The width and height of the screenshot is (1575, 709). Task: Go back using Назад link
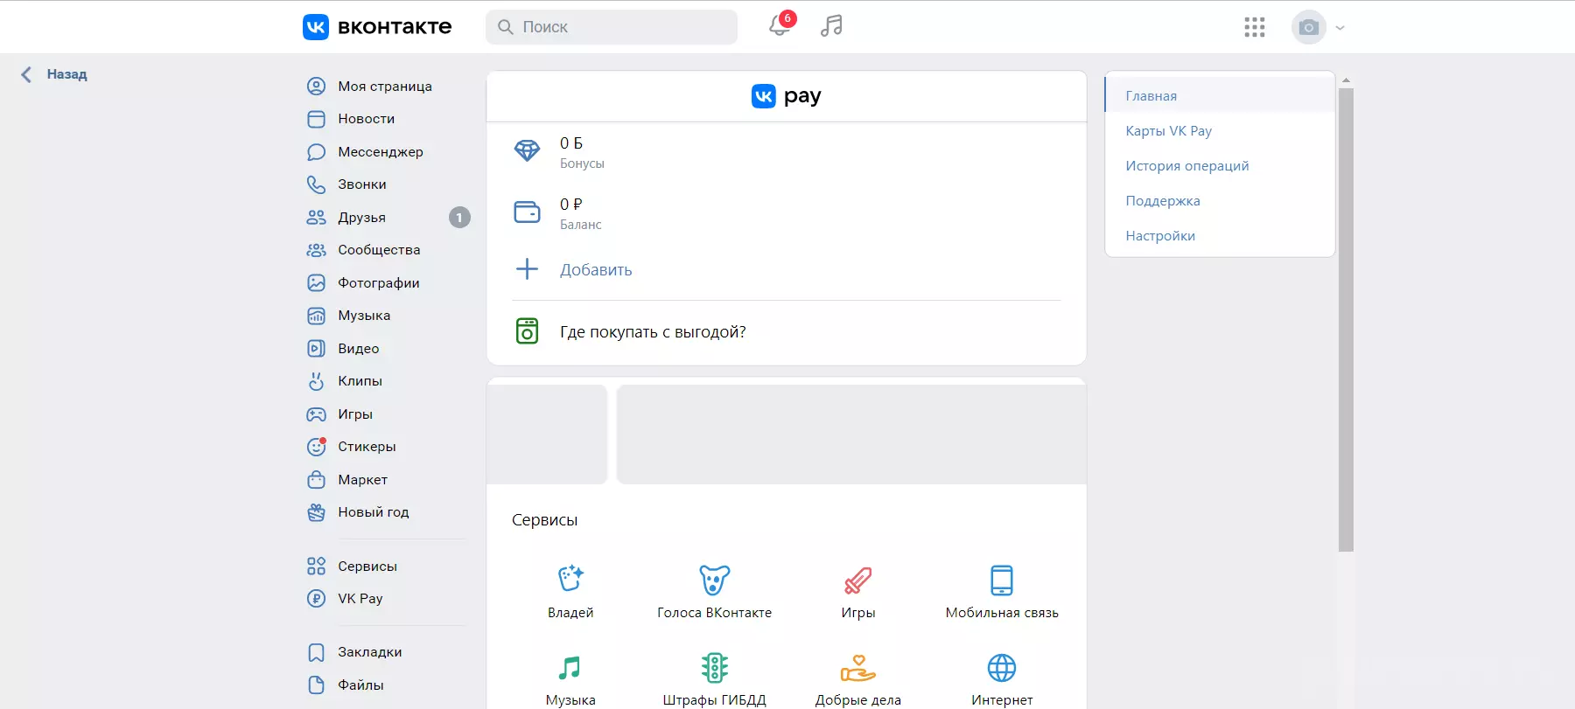(x=54, y=74)
